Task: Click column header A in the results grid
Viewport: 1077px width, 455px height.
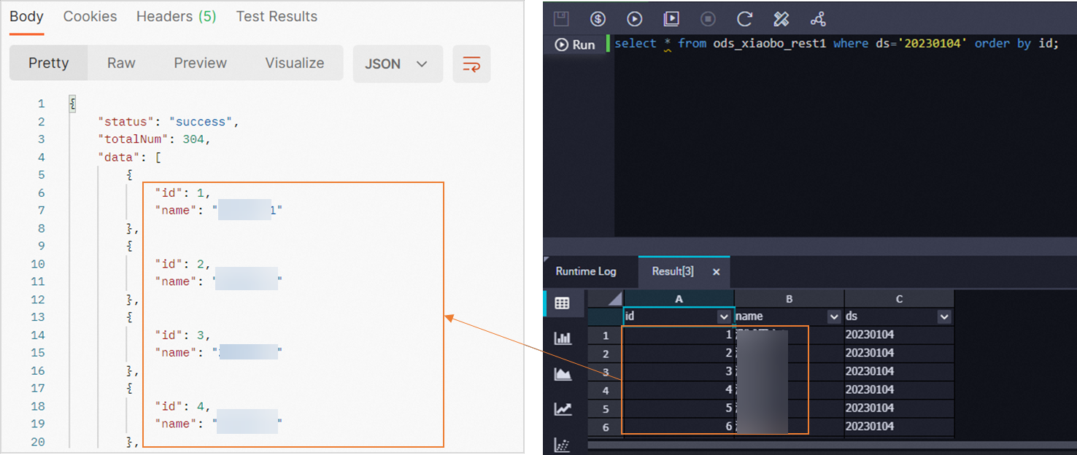Action: point(679,299)
